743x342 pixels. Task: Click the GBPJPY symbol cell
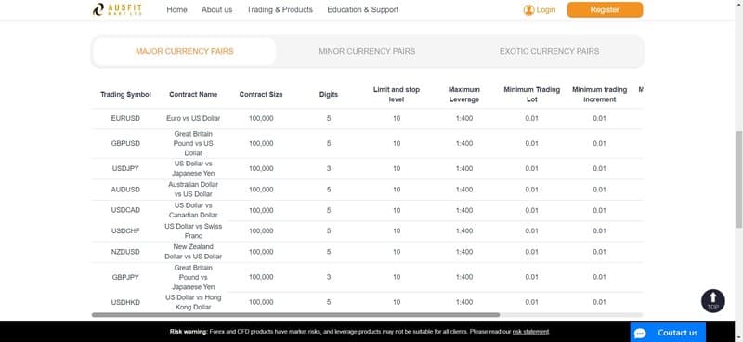click(125, 277)
